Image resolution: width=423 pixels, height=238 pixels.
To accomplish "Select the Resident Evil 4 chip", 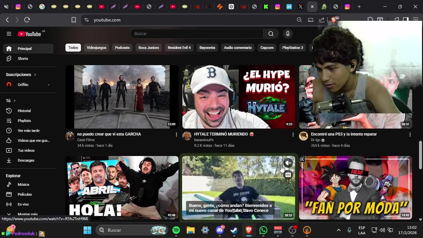I will click(x=179, y=48).
